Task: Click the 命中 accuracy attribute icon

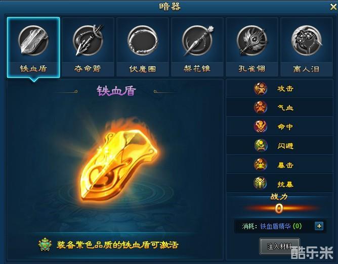Action: (260, 126)
